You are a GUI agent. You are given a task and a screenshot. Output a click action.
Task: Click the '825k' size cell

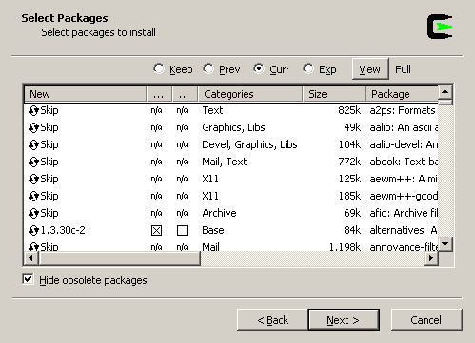pos(349,110)
